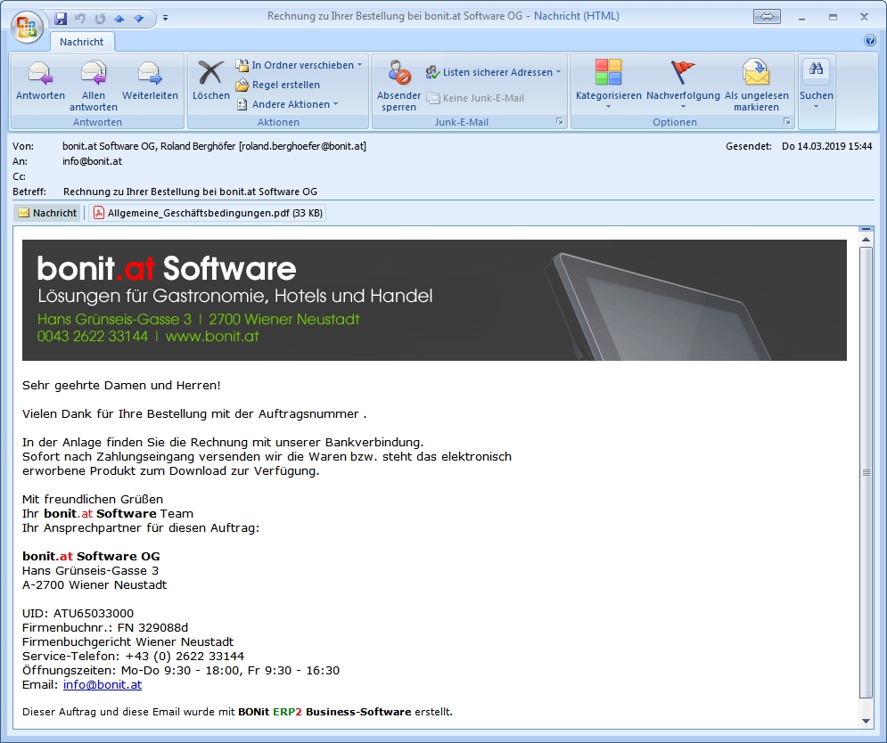Click the Gesendet date Do 14.03.2019 15:44
This screenshot has width=887, height=743.
(x=827, y=146)
